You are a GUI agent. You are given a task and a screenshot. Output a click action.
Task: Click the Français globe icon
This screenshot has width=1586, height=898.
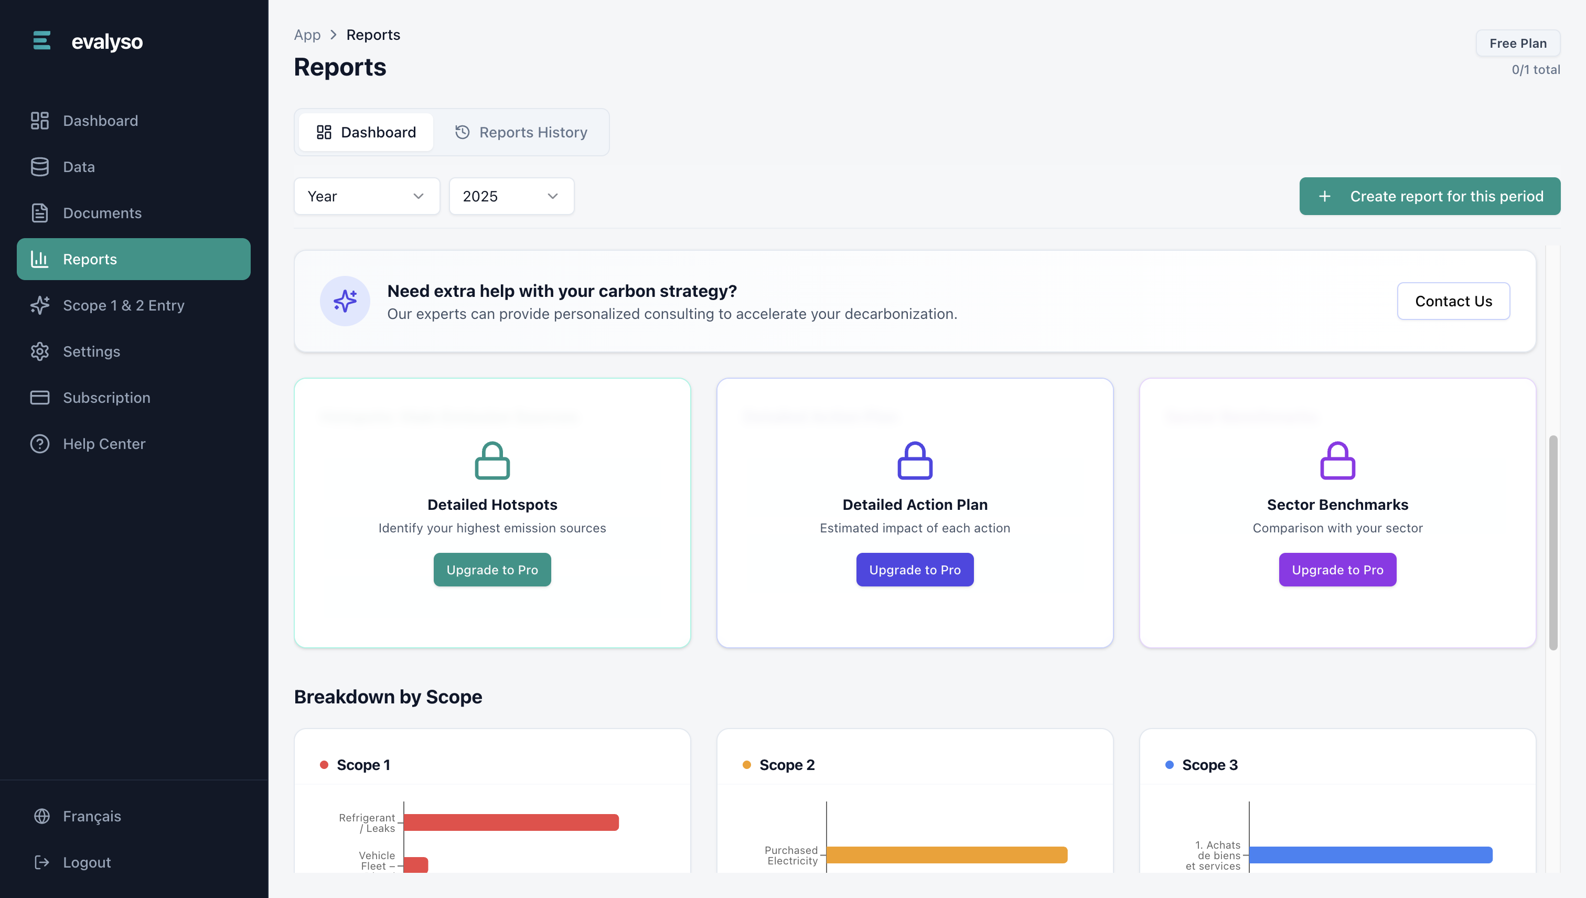pyautogui.click(x=41, y=816)
